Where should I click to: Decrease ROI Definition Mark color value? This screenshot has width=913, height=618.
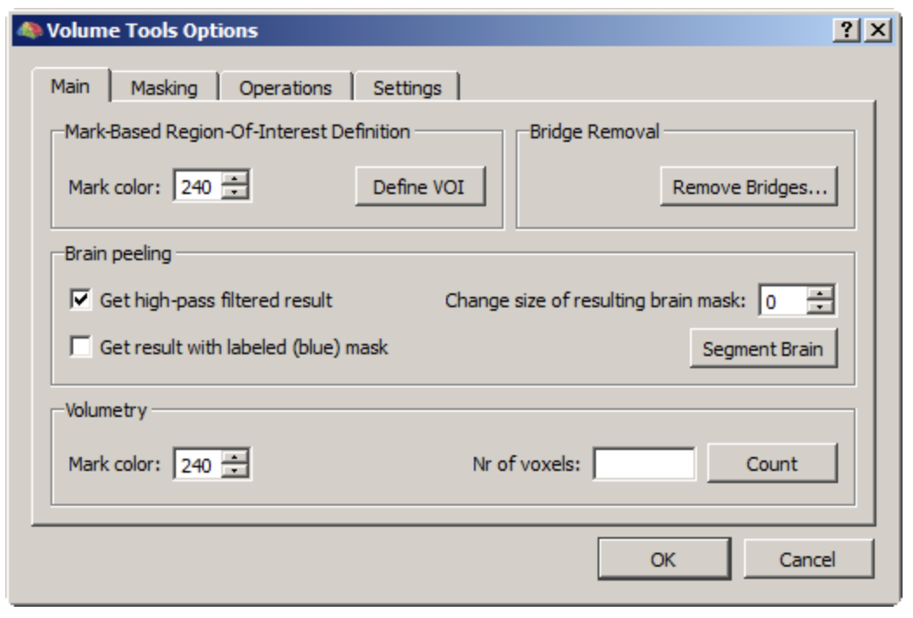pyautogui.click(x=235, y=193)
